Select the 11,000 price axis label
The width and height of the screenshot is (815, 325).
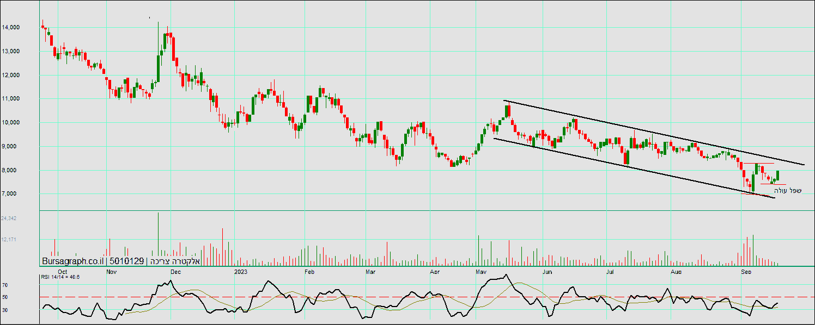(10, 99)
